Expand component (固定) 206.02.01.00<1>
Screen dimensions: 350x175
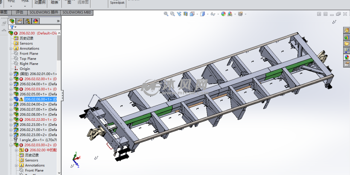[x=11, y=74]
